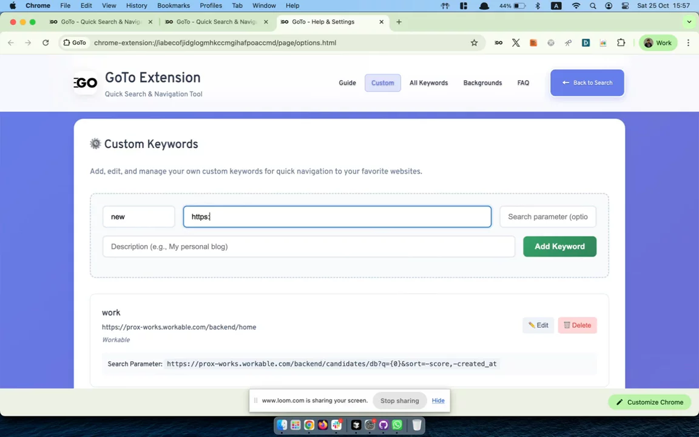699x437 pixels.
Task: Open Slack from the dock
Action: 336,425
